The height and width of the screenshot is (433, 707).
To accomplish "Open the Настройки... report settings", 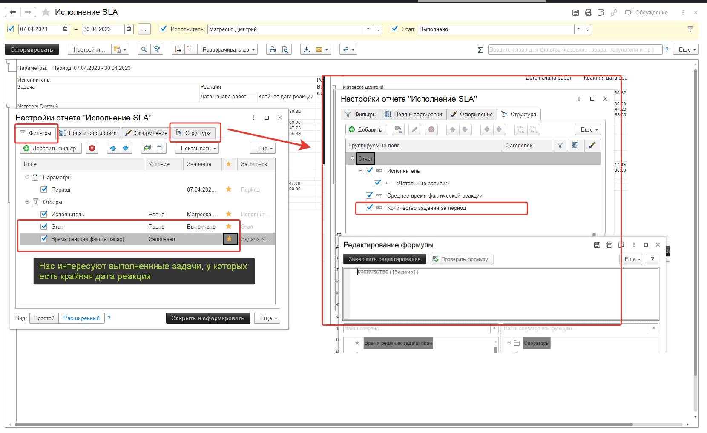I will [x=89, y=50].
